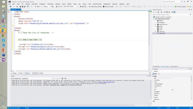Open Skype from the taskbar
Viewport: 193px width, 109px height.
[3, 40]
